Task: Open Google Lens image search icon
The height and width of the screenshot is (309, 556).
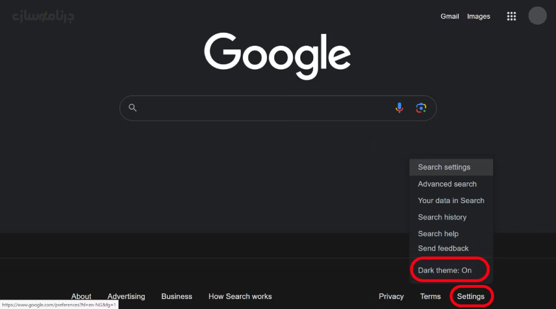Action: (x=421, y=108)
